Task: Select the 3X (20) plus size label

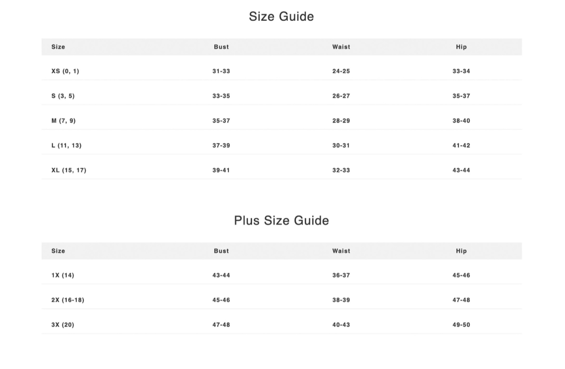Action: coord(63,325)
